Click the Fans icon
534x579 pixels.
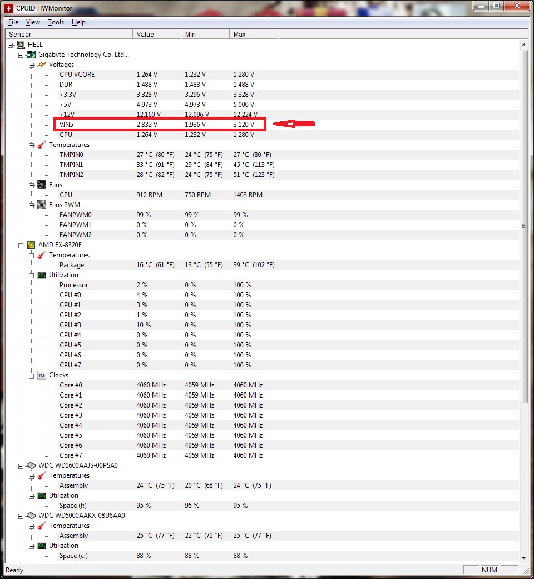[42, 185]
